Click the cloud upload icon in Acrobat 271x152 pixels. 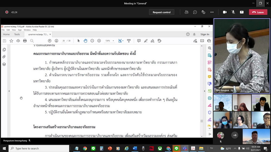(x=18, y=41)
